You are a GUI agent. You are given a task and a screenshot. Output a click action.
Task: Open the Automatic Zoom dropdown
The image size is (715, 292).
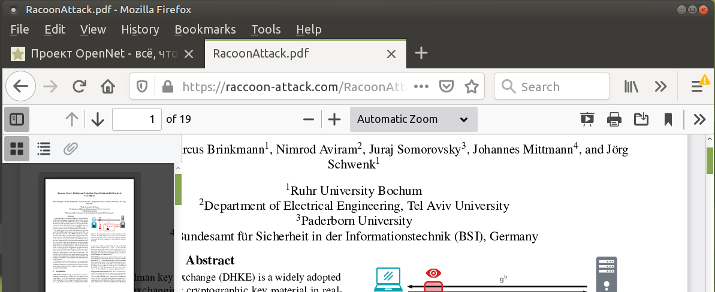414,119
